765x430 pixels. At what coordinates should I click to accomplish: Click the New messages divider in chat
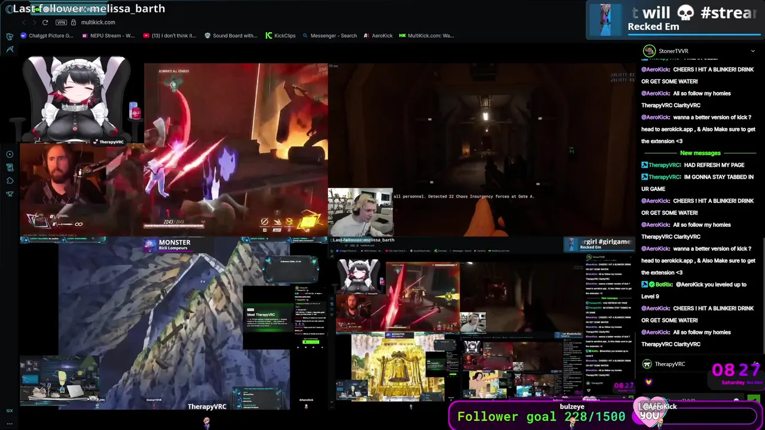700,153
